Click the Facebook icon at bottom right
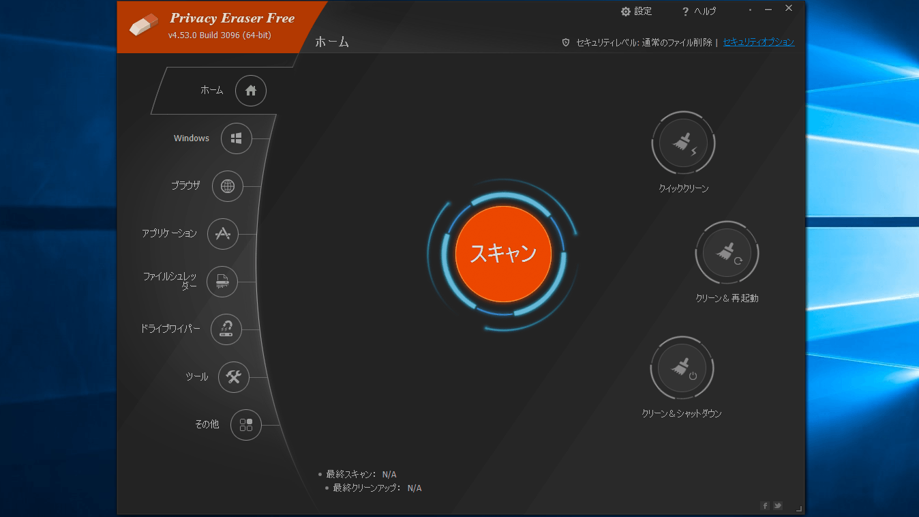The image size is (919, 517). pos(765,505)
